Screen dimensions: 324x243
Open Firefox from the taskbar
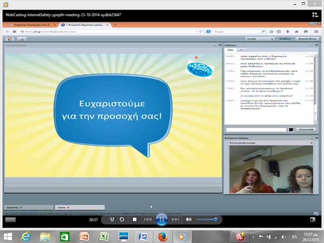point(162,236)
